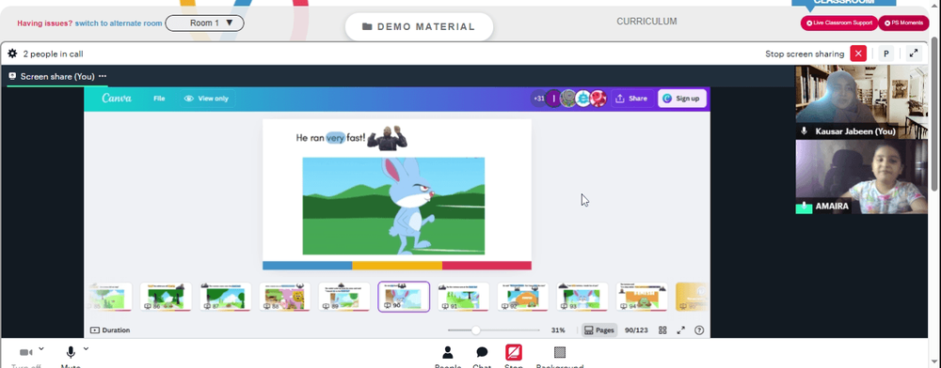Expand call view to fullscreen

914,54
